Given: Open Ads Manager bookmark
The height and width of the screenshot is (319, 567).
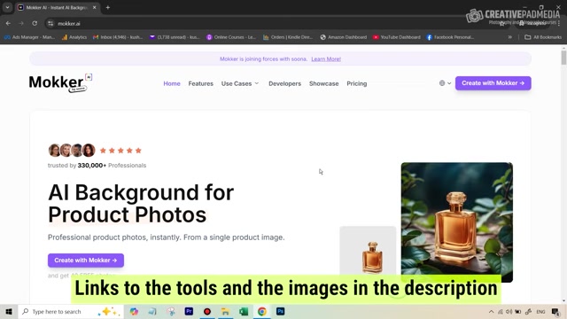Looking at the screenshot, I should 29,37.
